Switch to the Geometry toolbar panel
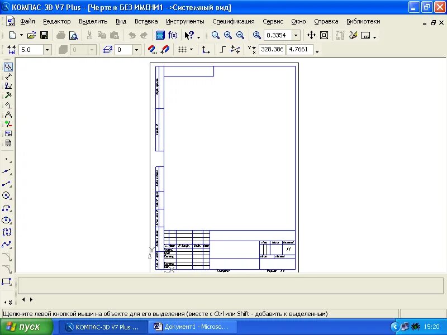This screenshot has height=335, width=447. pos(8,67)
